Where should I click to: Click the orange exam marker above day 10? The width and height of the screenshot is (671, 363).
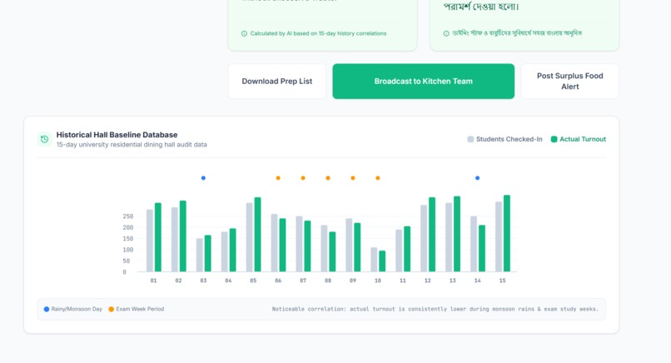pyautogui.click(x=378, y=178)
